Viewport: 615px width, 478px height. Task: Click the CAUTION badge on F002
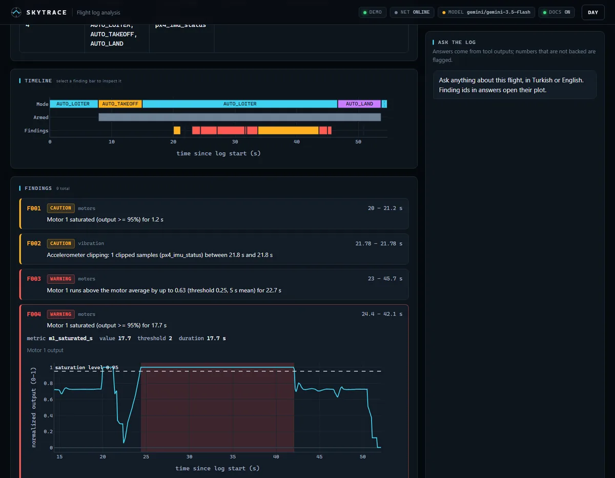click(60, 243)
